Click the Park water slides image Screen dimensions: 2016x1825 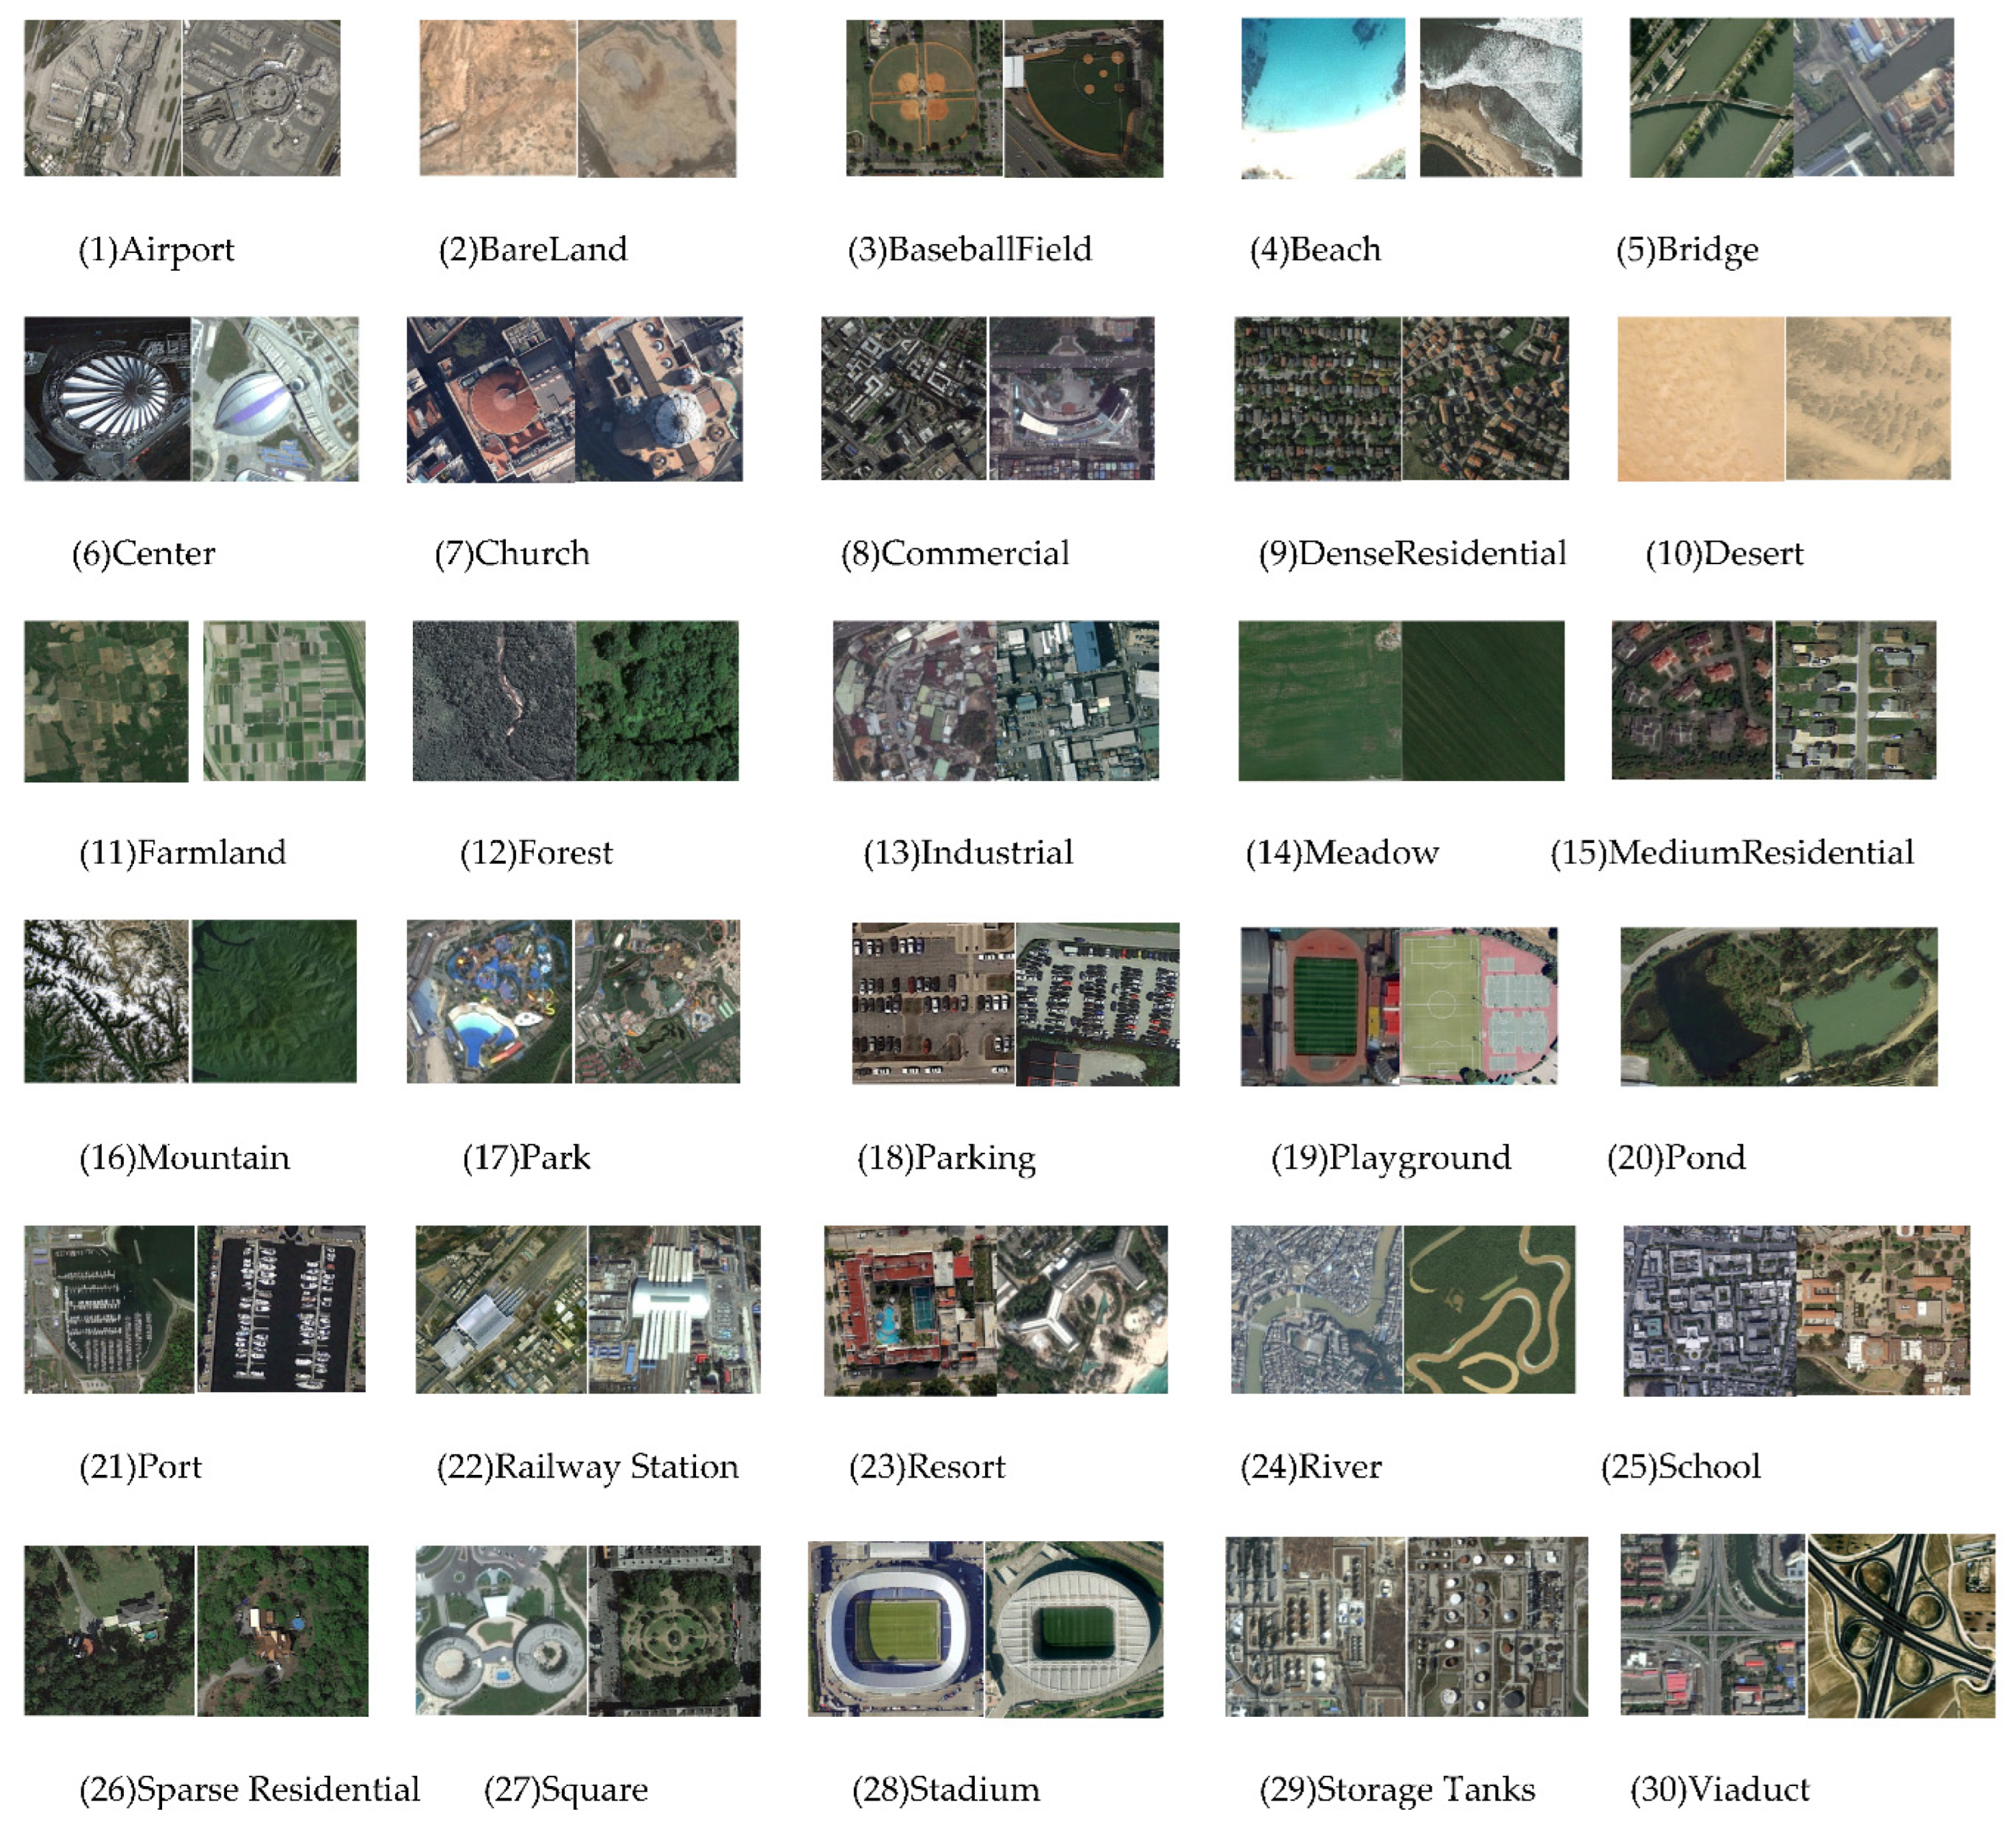489,1001
